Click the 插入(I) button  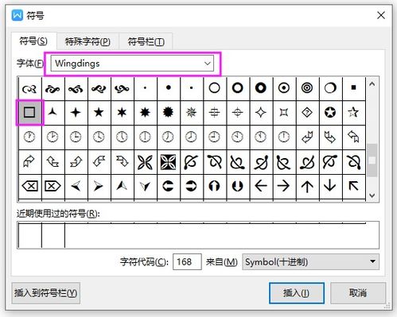[297, 293]
